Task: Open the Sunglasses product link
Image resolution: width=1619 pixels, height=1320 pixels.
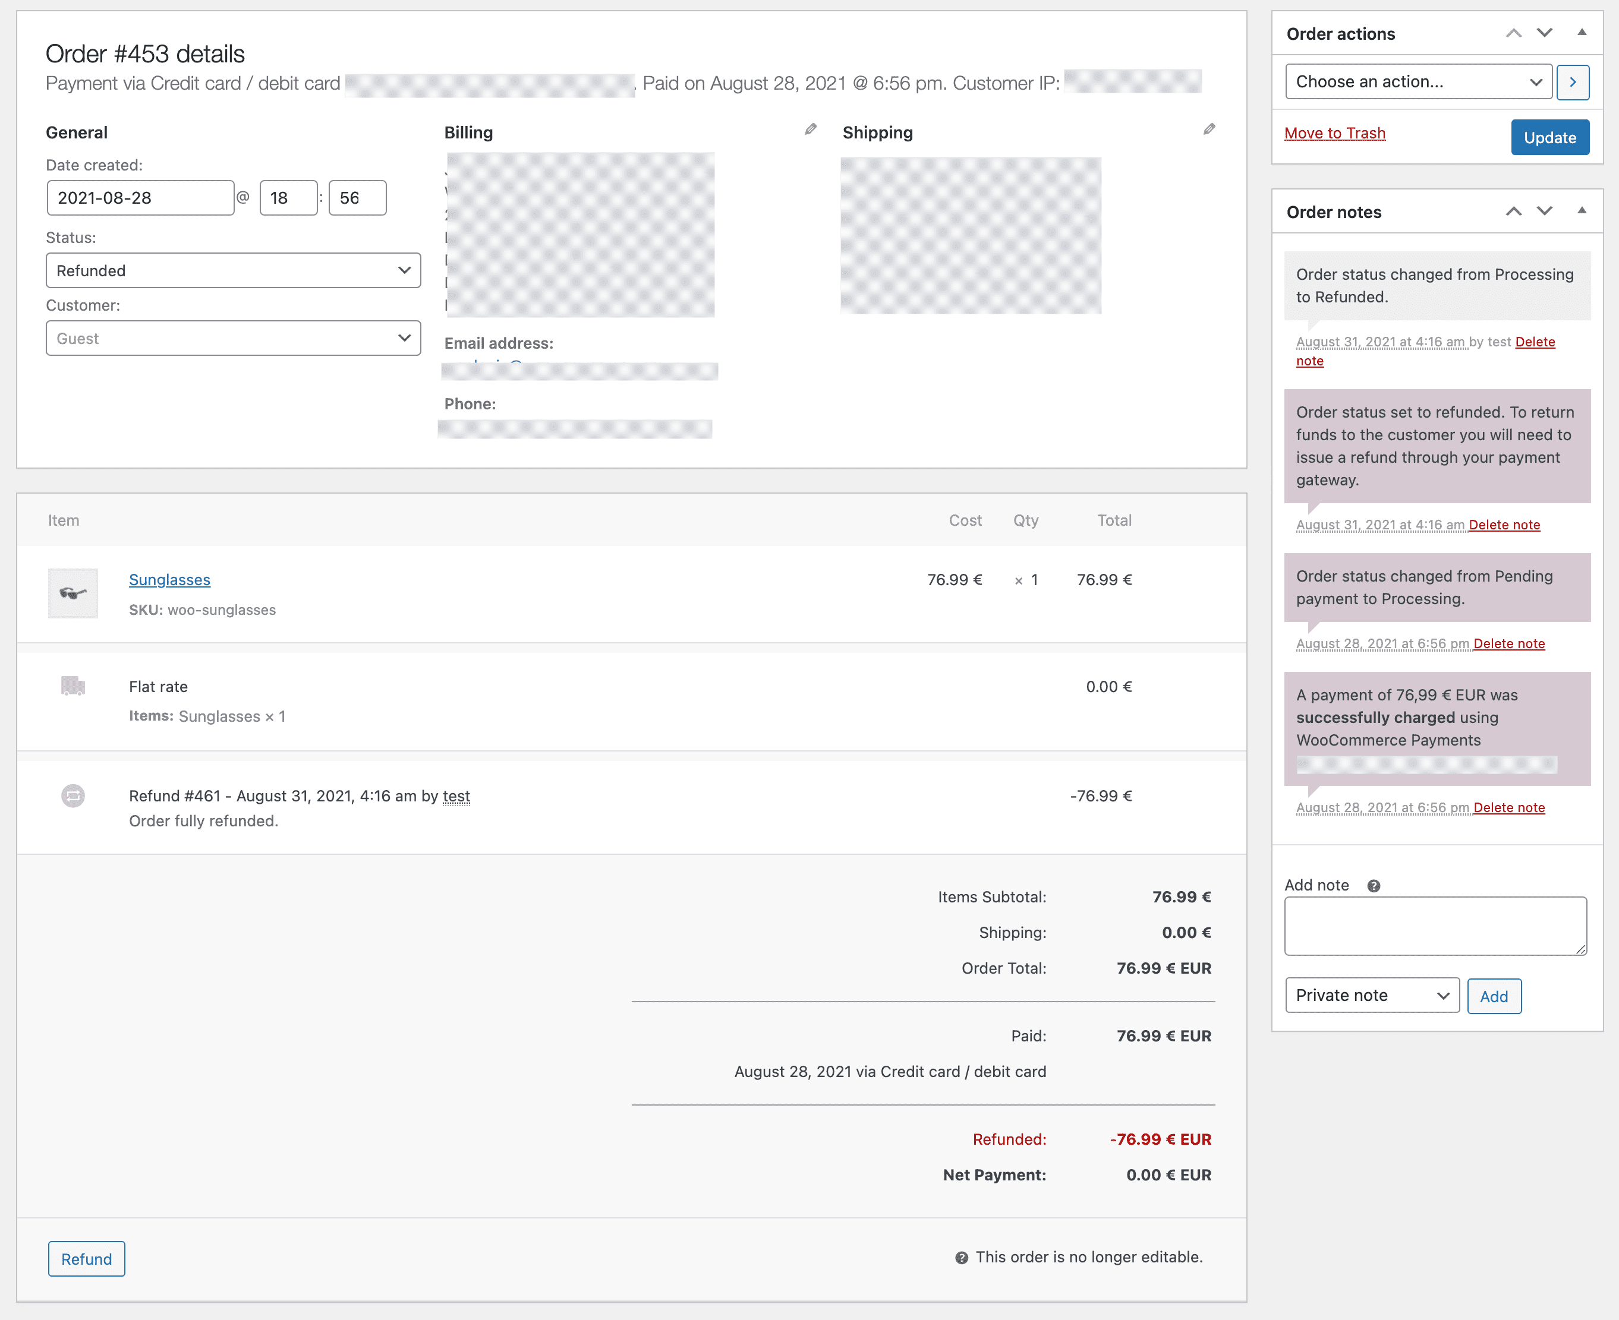Action: (169, 579)
